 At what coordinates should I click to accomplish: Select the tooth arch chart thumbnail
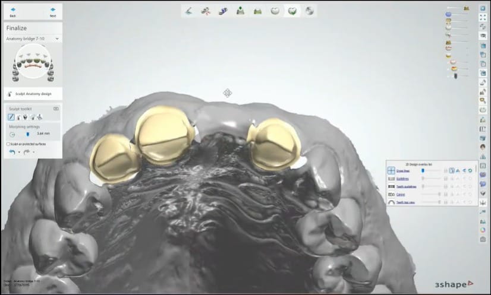(33, 63)
